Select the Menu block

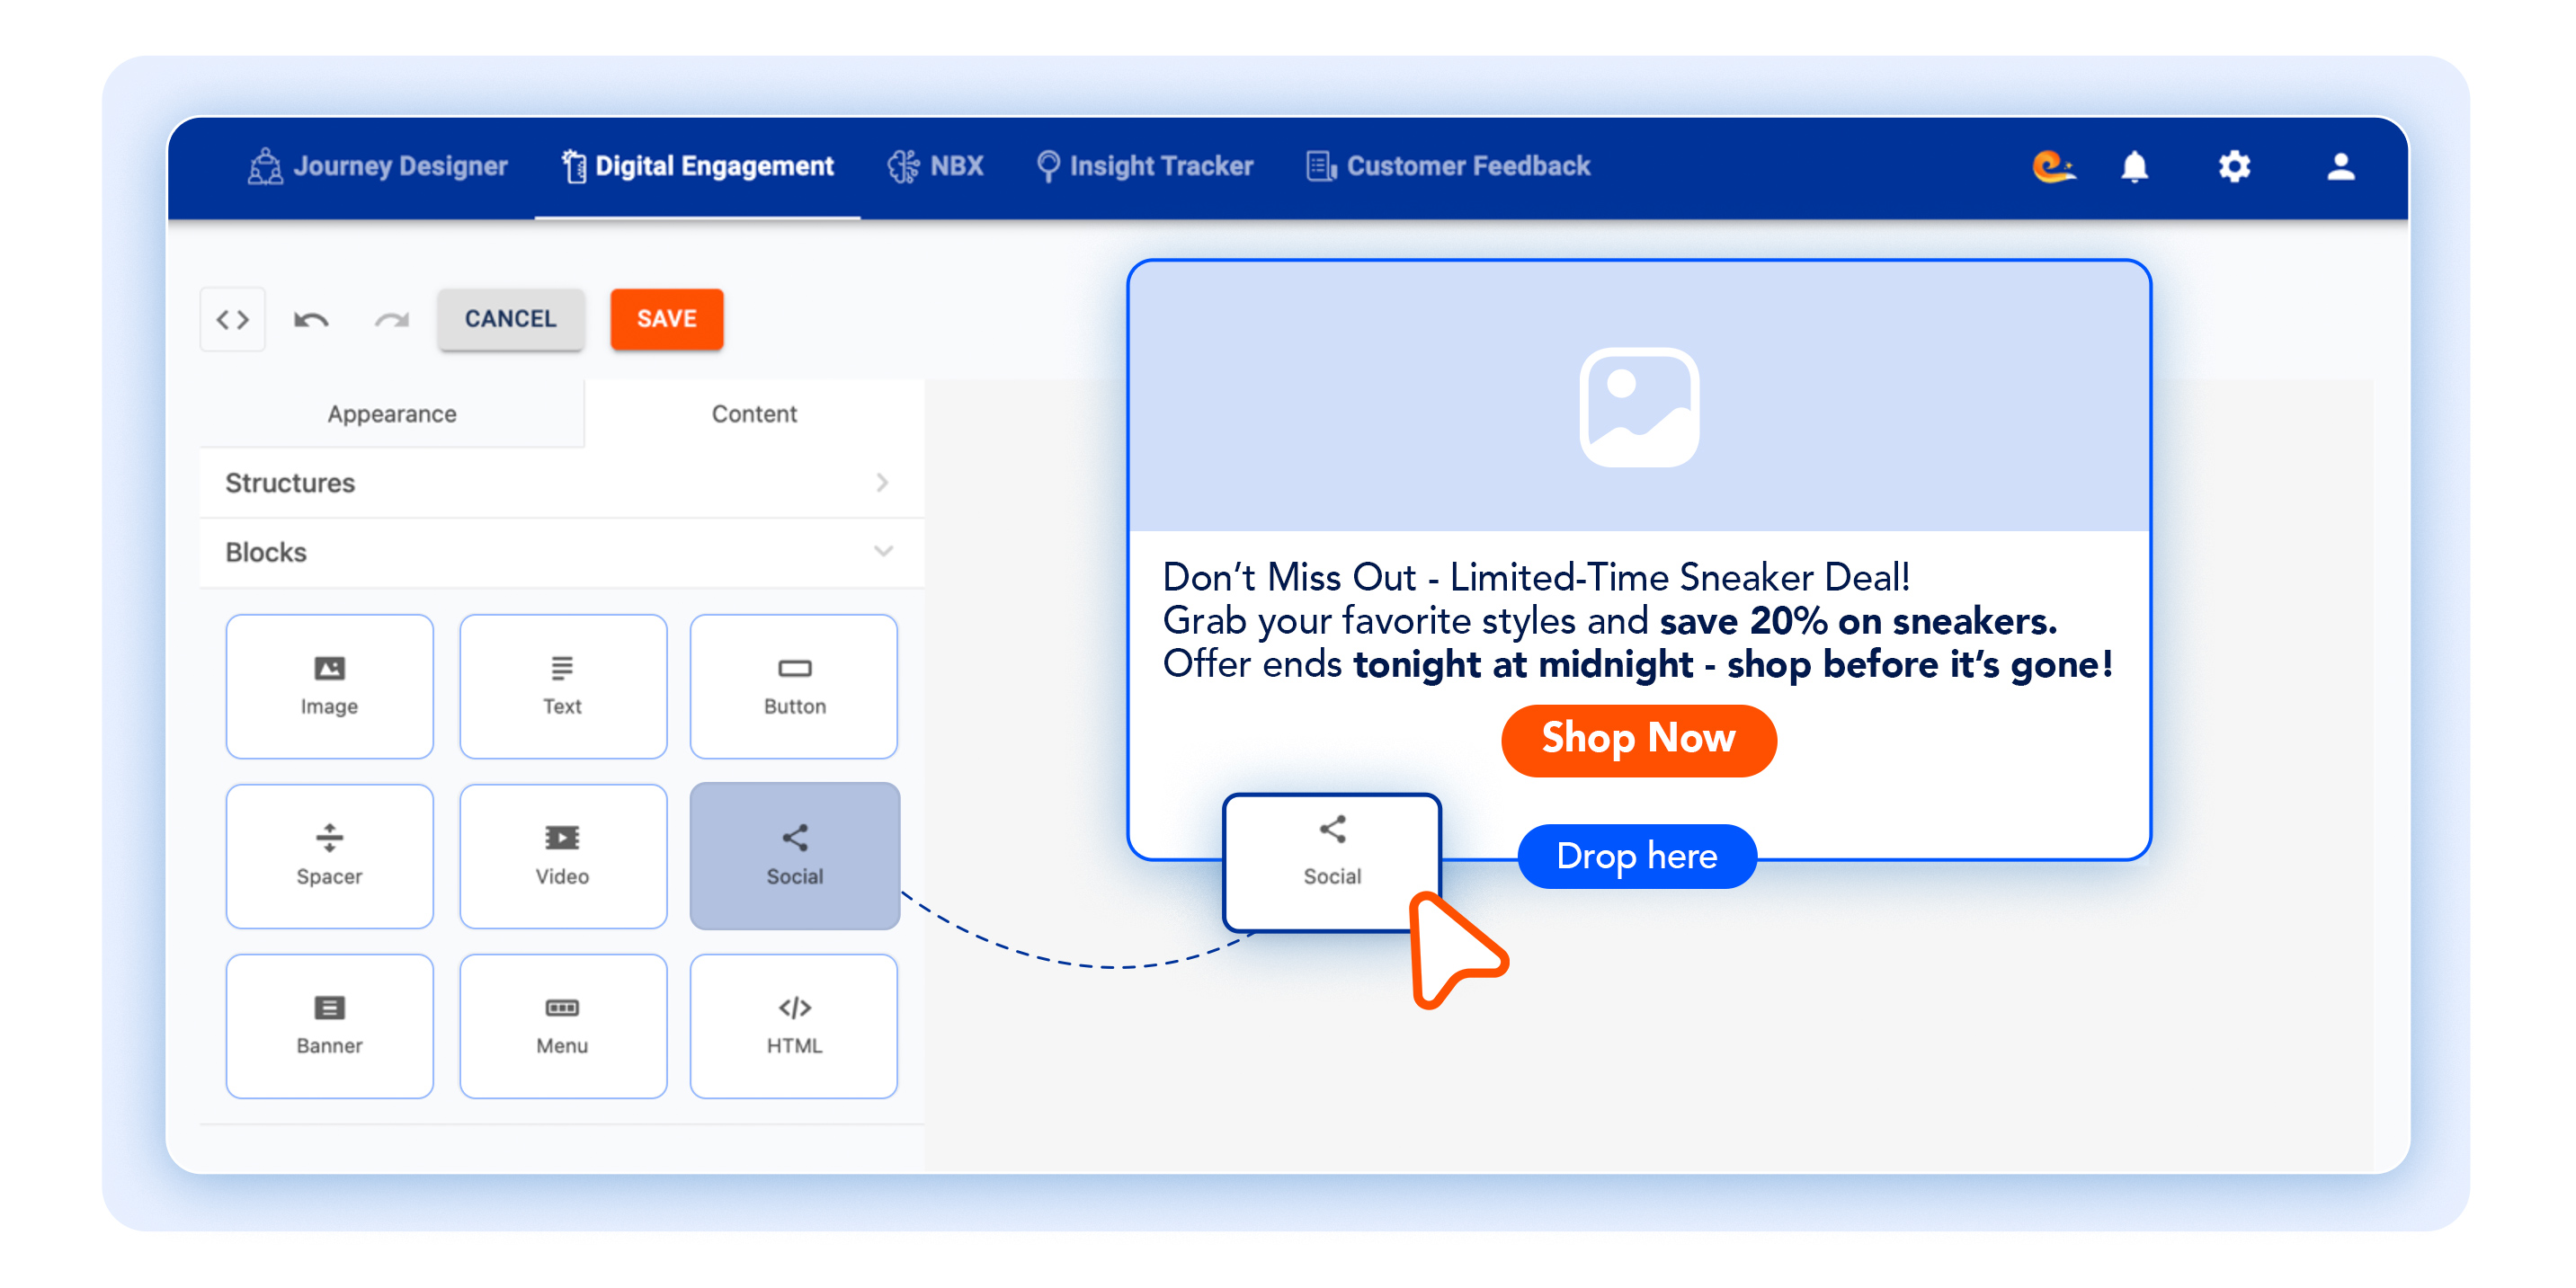click(562, 1026)
